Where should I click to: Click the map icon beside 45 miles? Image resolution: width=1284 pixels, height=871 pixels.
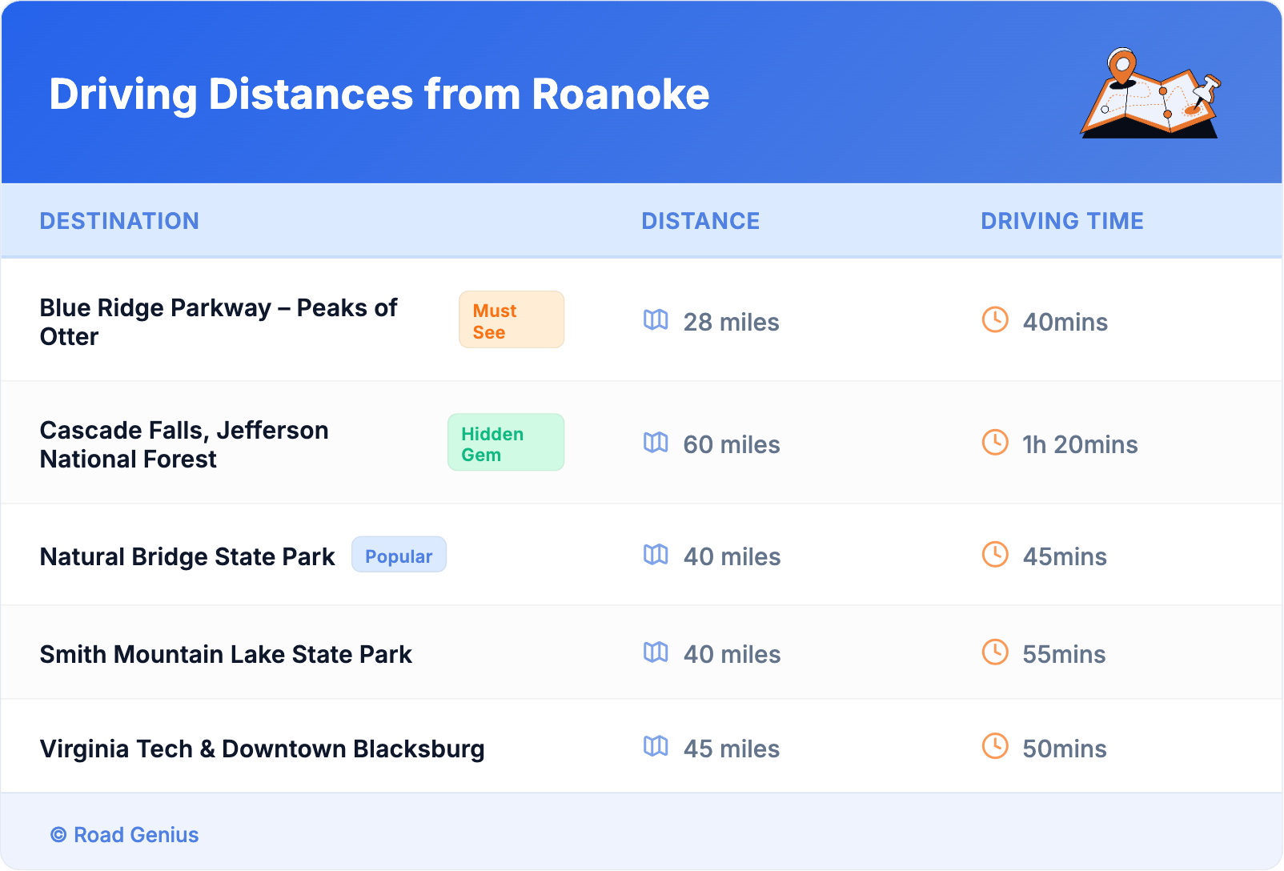(656, 747)
